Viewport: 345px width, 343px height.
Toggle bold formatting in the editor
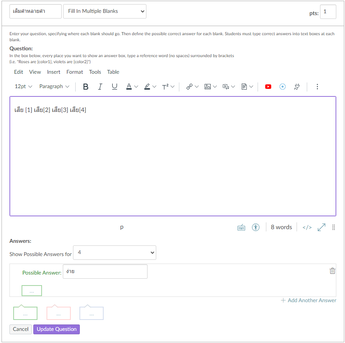pos(85,87)
